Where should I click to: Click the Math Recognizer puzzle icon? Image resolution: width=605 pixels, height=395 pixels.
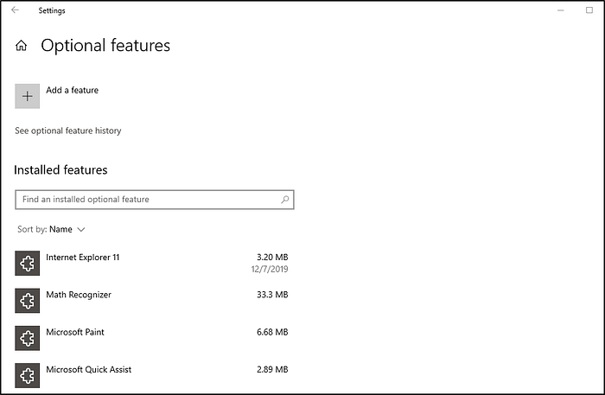[x=28, y=301]
